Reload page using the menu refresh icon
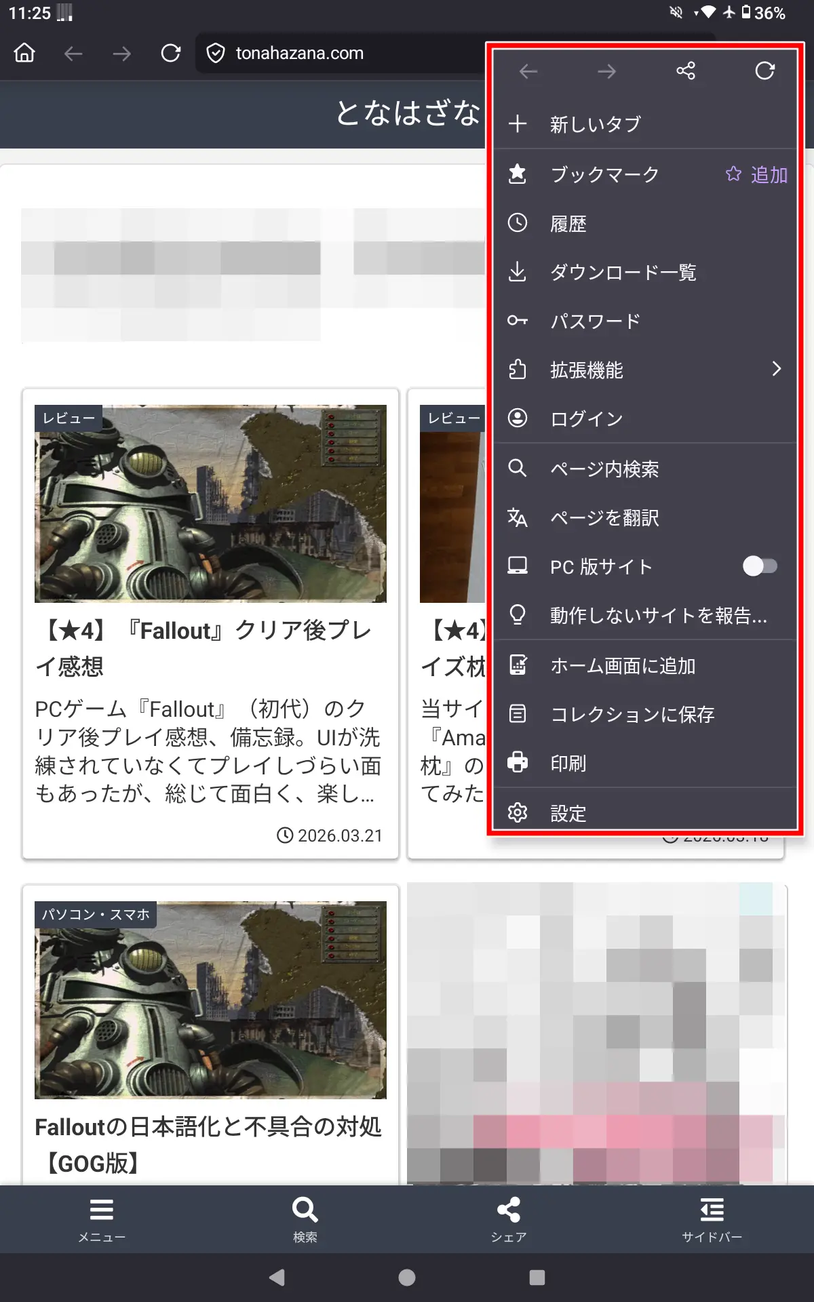The width and height of the screenshot is (814, 1302). pos(764,71)
